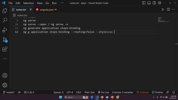Change encoding via UTF-8

tap(70, 92)
